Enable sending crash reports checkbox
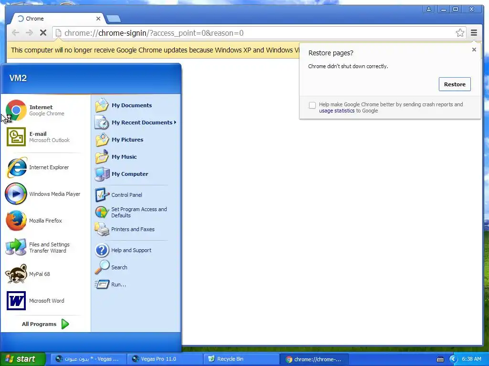489x366 pixels. [312, 105]
